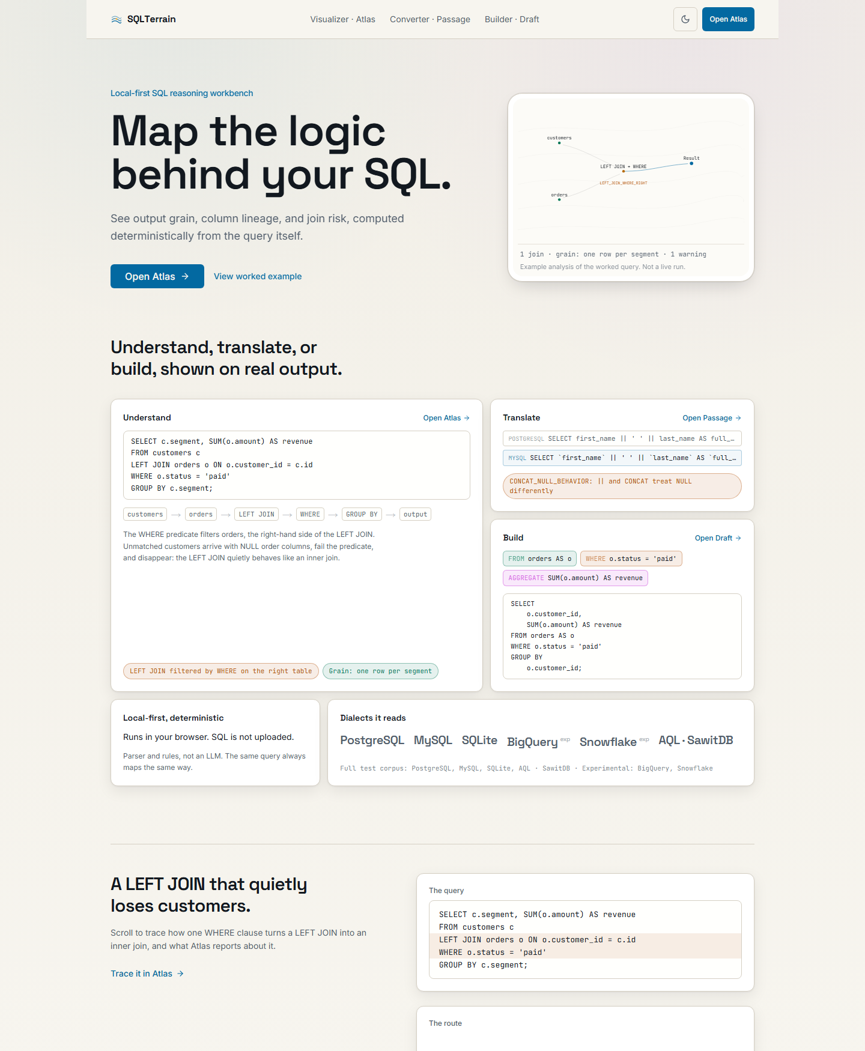The width and height of the screenshot is (865, 1051).
Task: Click the 'The query' panel heading
Action: (446, 891)
